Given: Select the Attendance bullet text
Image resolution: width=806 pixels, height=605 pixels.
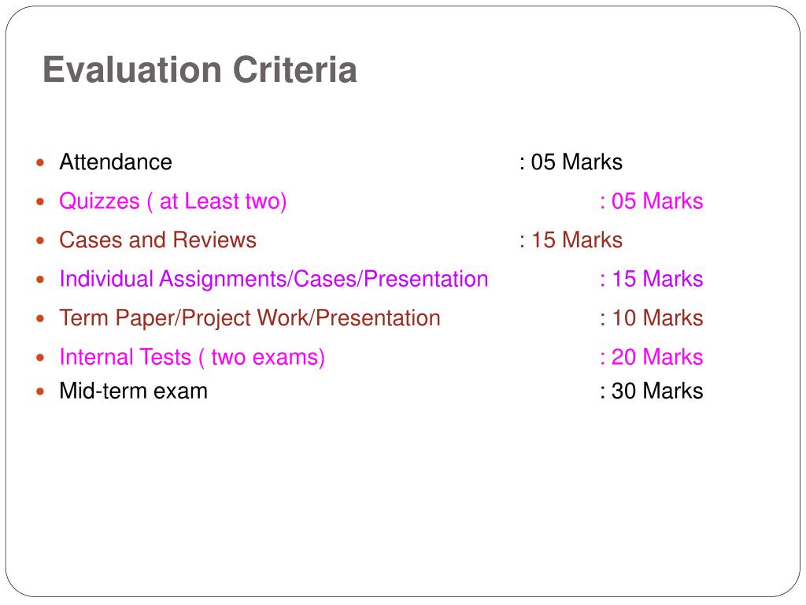Looking at the screenshot, I should click(x=116, y=162).
